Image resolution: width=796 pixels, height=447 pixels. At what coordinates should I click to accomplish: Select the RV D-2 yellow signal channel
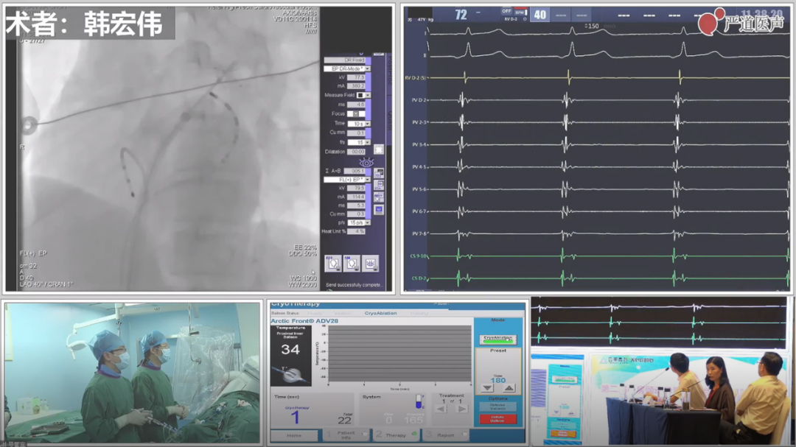point(416,77)
